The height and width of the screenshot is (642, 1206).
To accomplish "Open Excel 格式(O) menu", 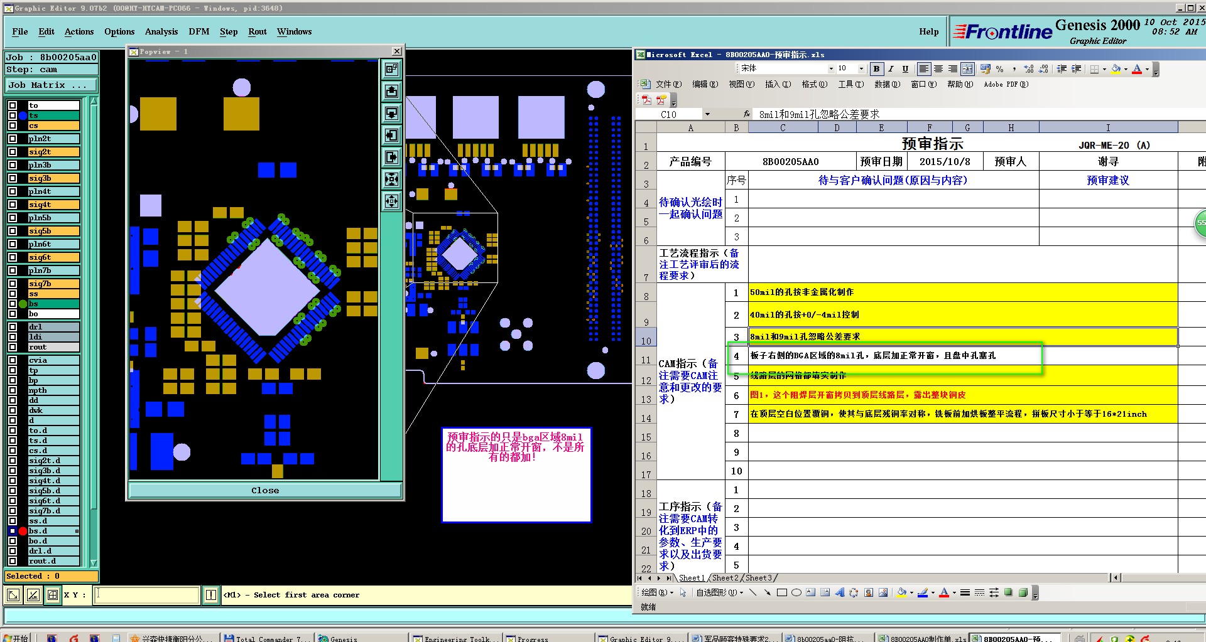I will coord(815,84).
